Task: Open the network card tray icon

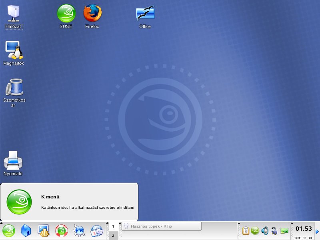Action: (x=284, y=231)
